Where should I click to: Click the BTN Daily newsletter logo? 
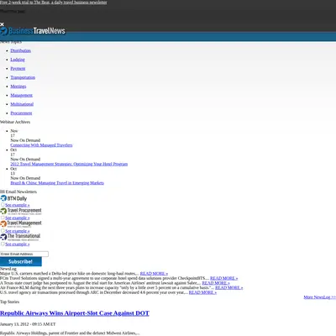point(13,198)
